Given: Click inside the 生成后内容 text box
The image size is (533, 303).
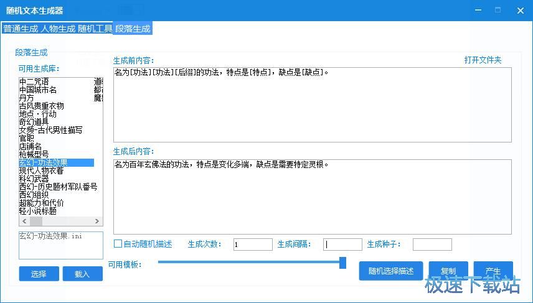Looking at the screenshot, I should click(x=313, y=197).
